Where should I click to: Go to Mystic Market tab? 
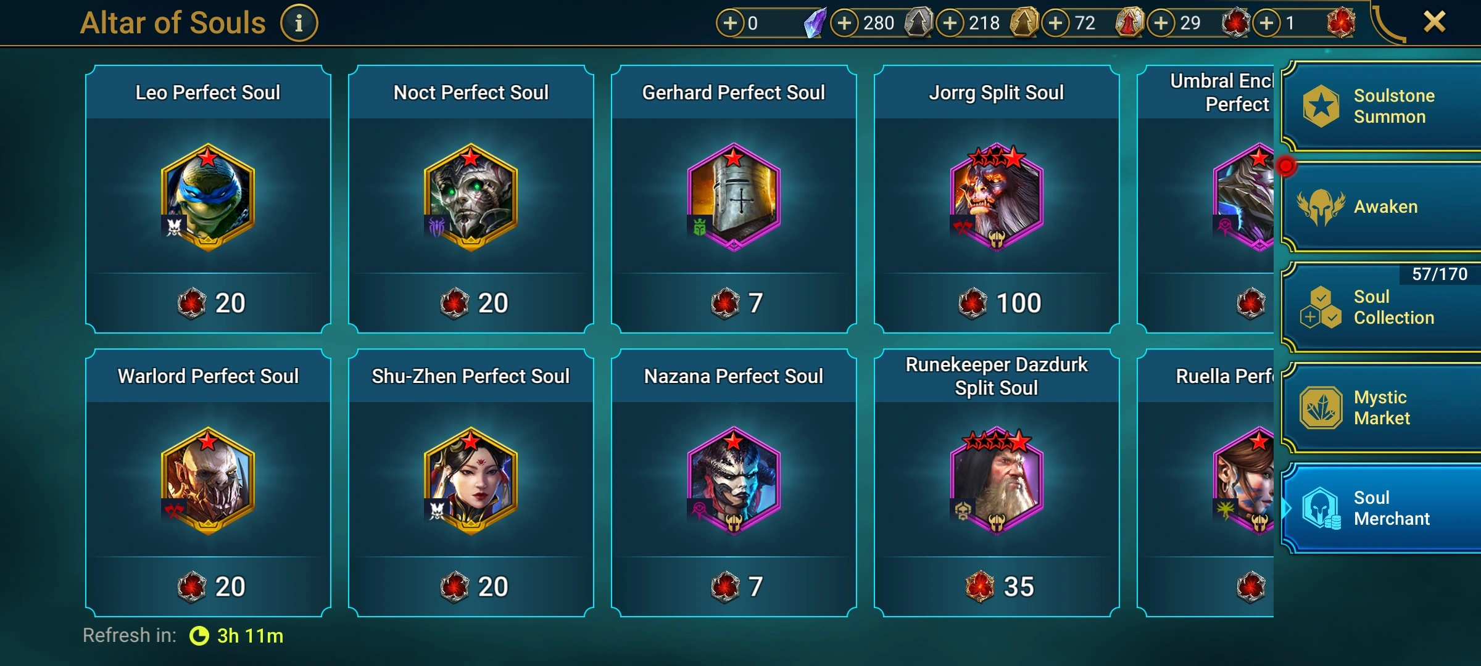[x=1381, y=408]
